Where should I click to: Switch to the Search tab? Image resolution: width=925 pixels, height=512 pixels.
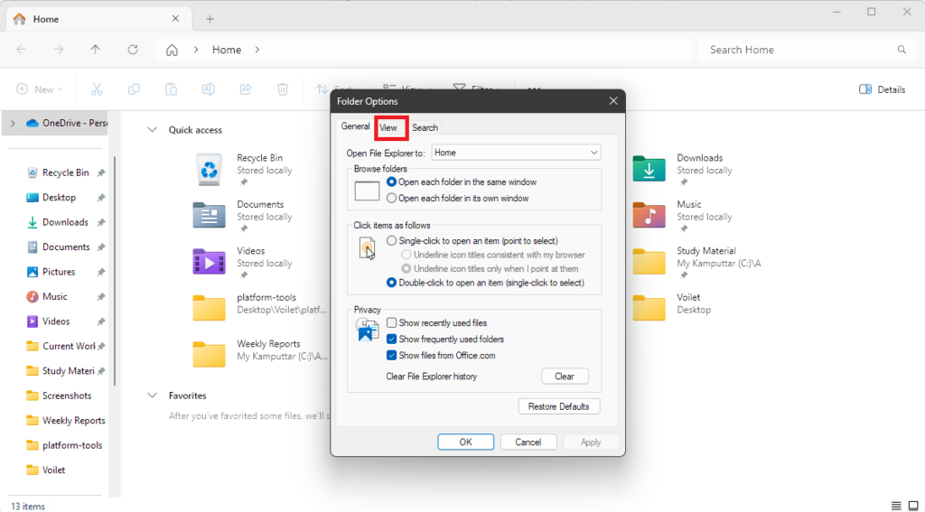pos(425,128)
